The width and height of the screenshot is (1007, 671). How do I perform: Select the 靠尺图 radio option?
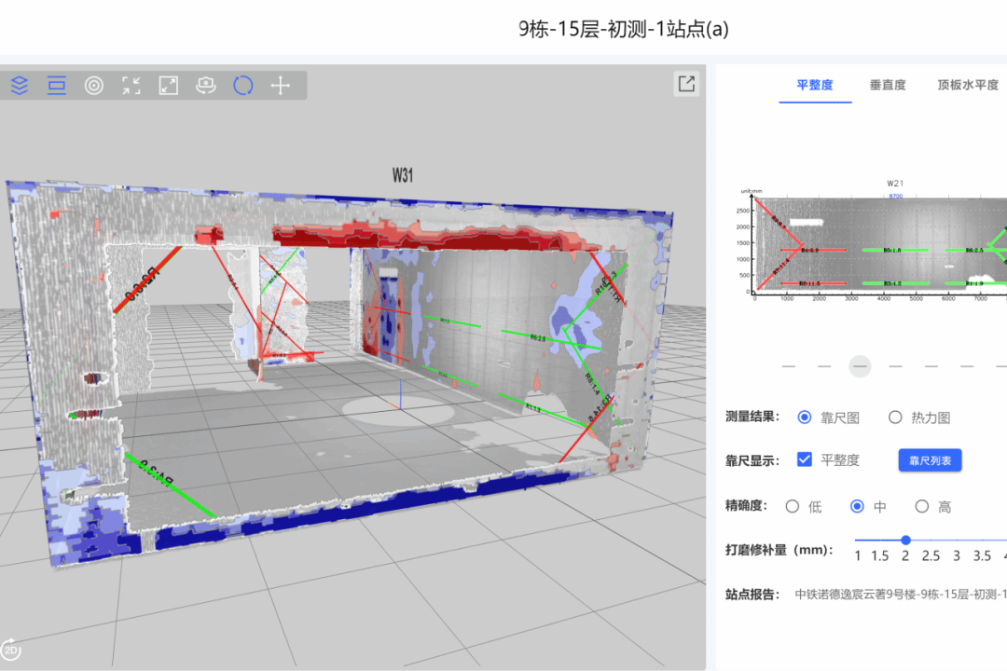pyautogui.click(x=805, y=418)
